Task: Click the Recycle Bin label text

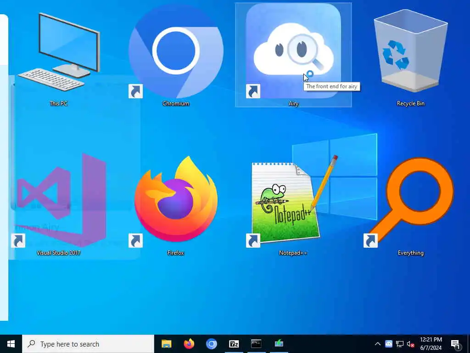Action: 411,103
